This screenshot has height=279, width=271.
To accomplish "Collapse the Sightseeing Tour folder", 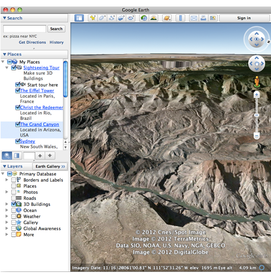I will (7, 68).
